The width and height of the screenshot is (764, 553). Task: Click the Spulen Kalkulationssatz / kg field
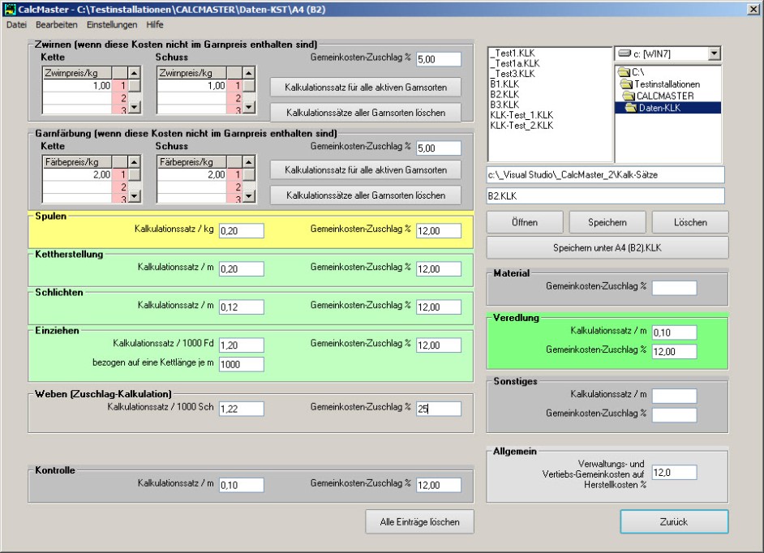point(242,231)
